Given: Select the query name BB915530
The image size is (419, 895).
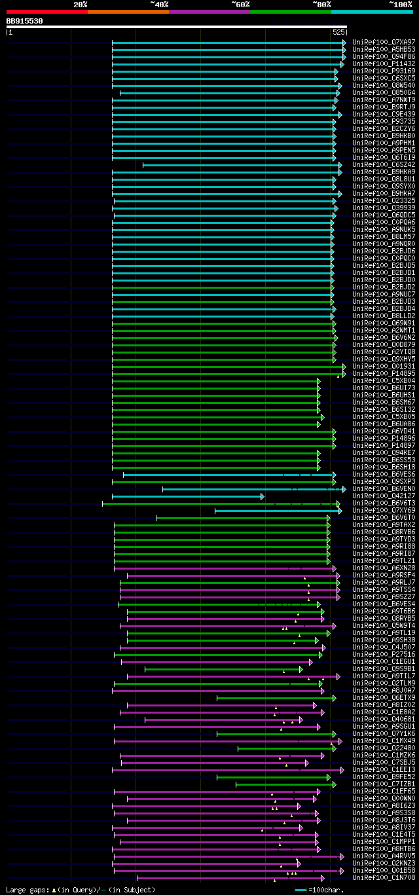Looking at the screenshot, I should click(25, 21).
